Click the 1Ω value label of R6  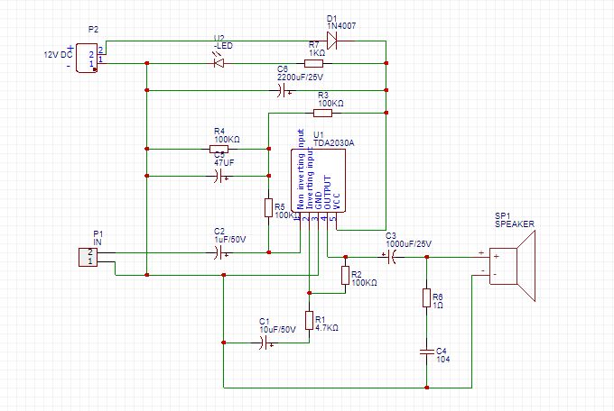click(x=438, y=305)
